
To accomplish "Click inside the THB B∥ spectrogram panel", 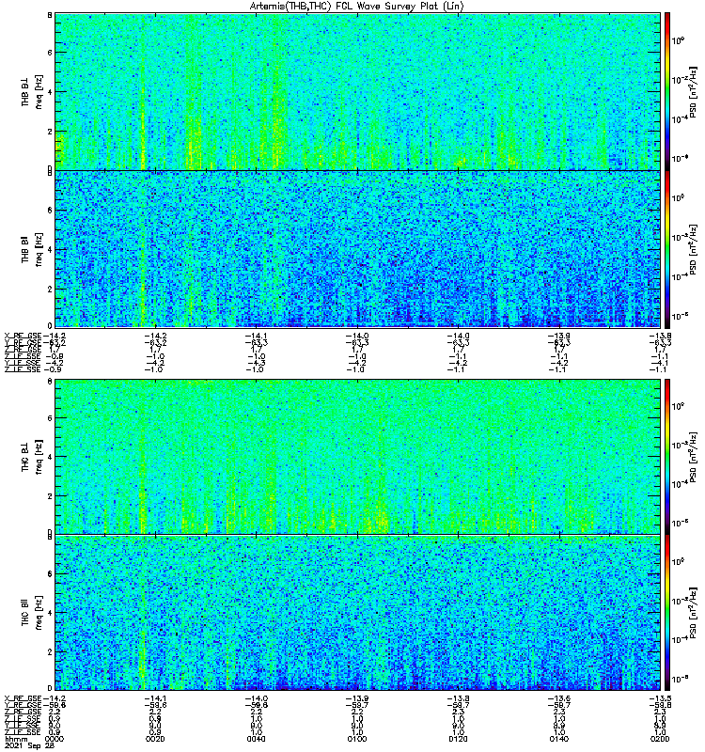I will [357, 249].
